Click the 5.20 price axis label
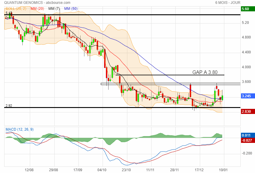 pyautogui.click(x=245, y=23)
